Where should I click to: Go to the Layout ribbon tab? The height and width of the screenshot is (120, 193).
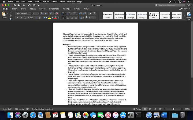tap(42, 9)
